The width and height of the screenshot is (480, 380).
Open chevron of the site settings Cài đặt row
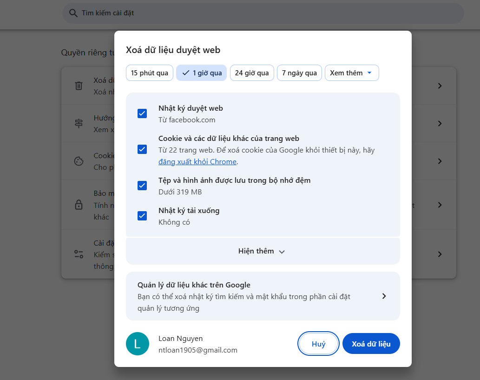pos(440,254)
